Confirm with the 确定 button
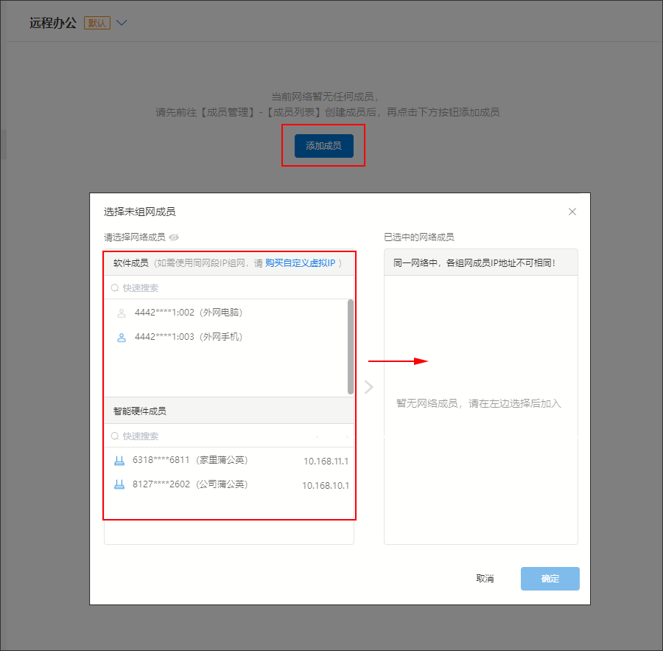The width and height of the screenshot is (663, 651). pyautogui.click(x=550, y=579)
